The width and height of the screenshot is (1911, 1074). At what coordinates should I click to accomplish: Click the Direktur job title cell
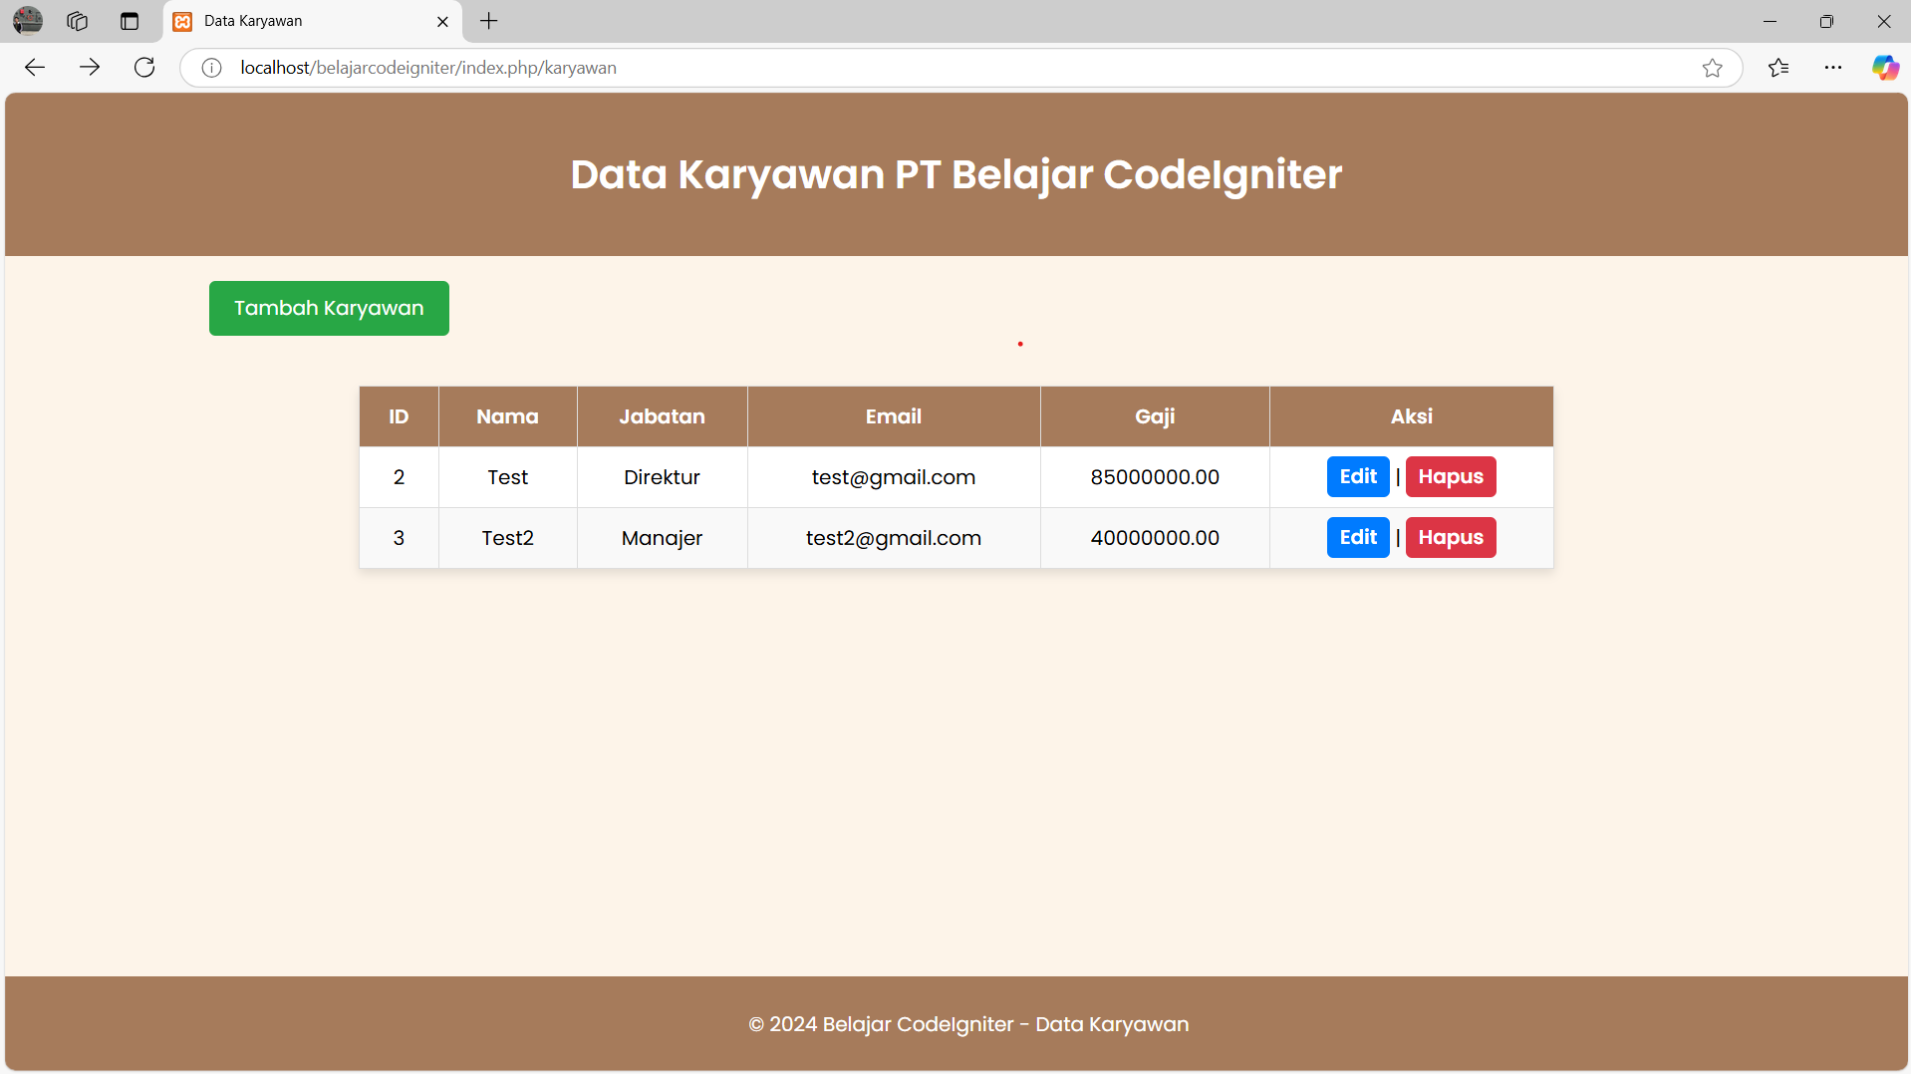tap(662, 477)
